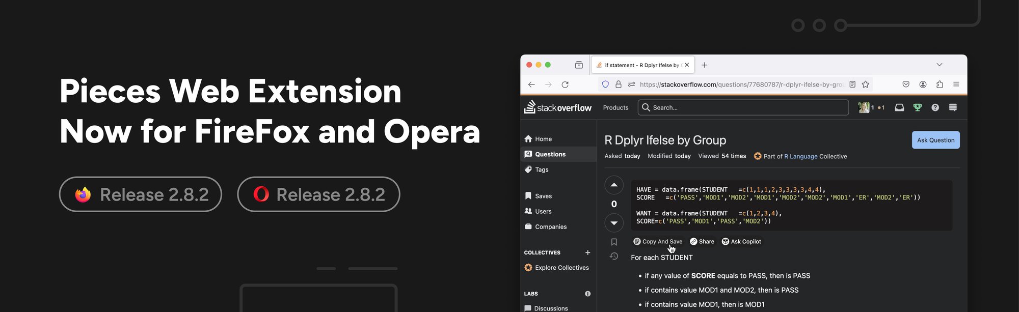
Task: Open the tracking protection shield icon
Action: tap(605, 84)
